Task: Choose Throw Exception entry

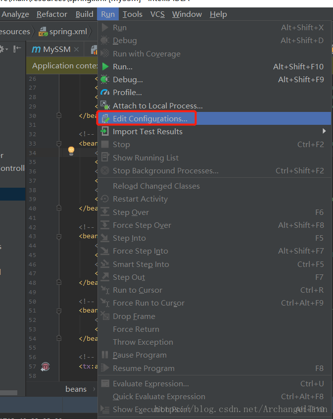Action: click(214, 342)
